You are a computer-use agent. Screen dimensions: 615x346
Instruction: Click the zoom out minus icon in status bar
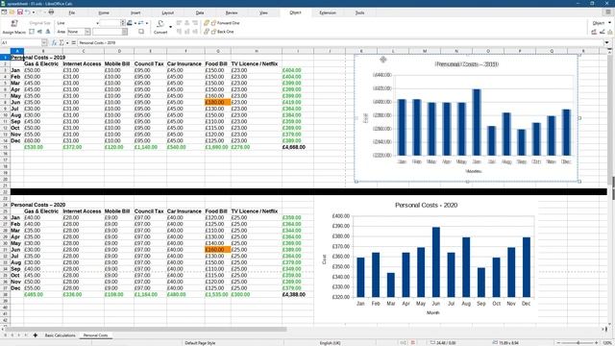coord(558,343)
